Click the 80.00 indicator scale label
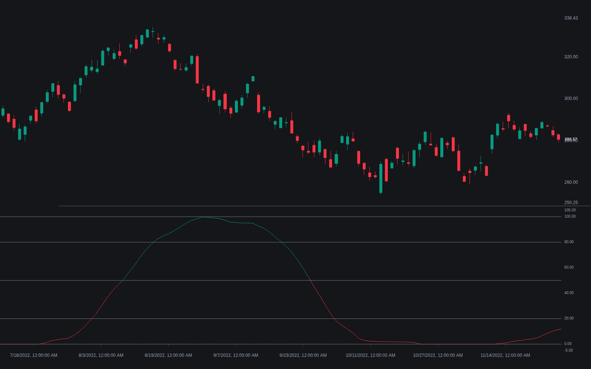Image resolution: width=591 pixels, height=369 pixels. tap(569, 242)
